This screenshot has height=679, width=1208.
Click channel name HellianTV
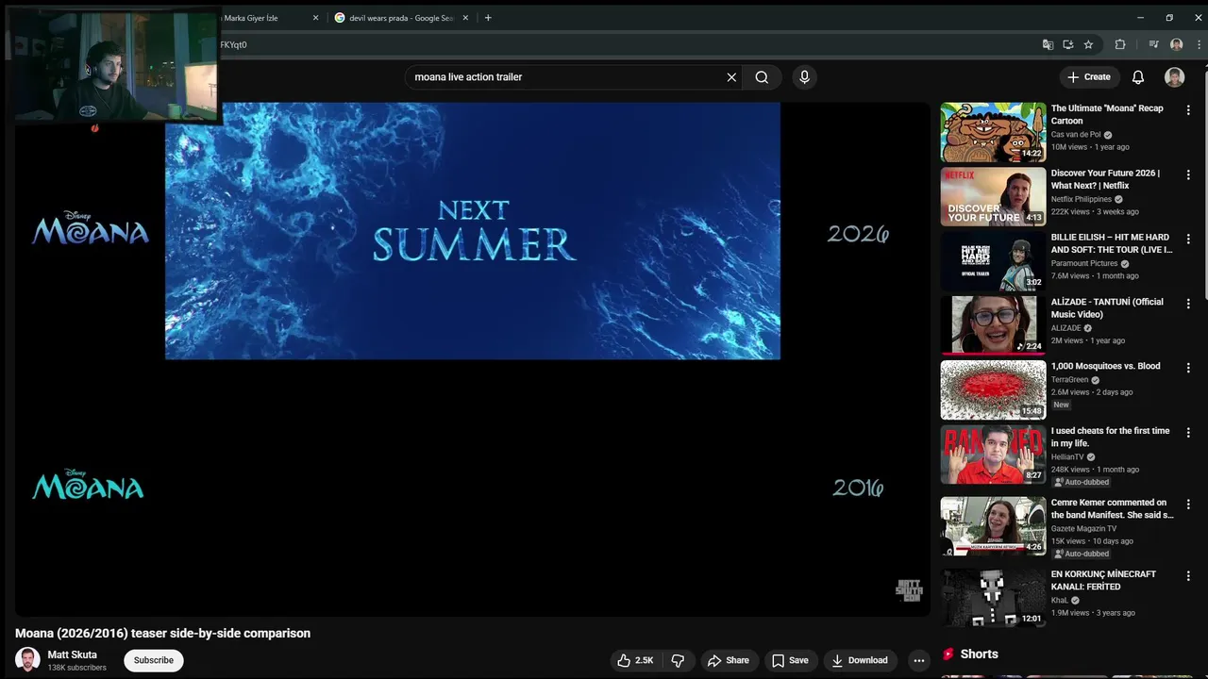tap(1067, 457)
